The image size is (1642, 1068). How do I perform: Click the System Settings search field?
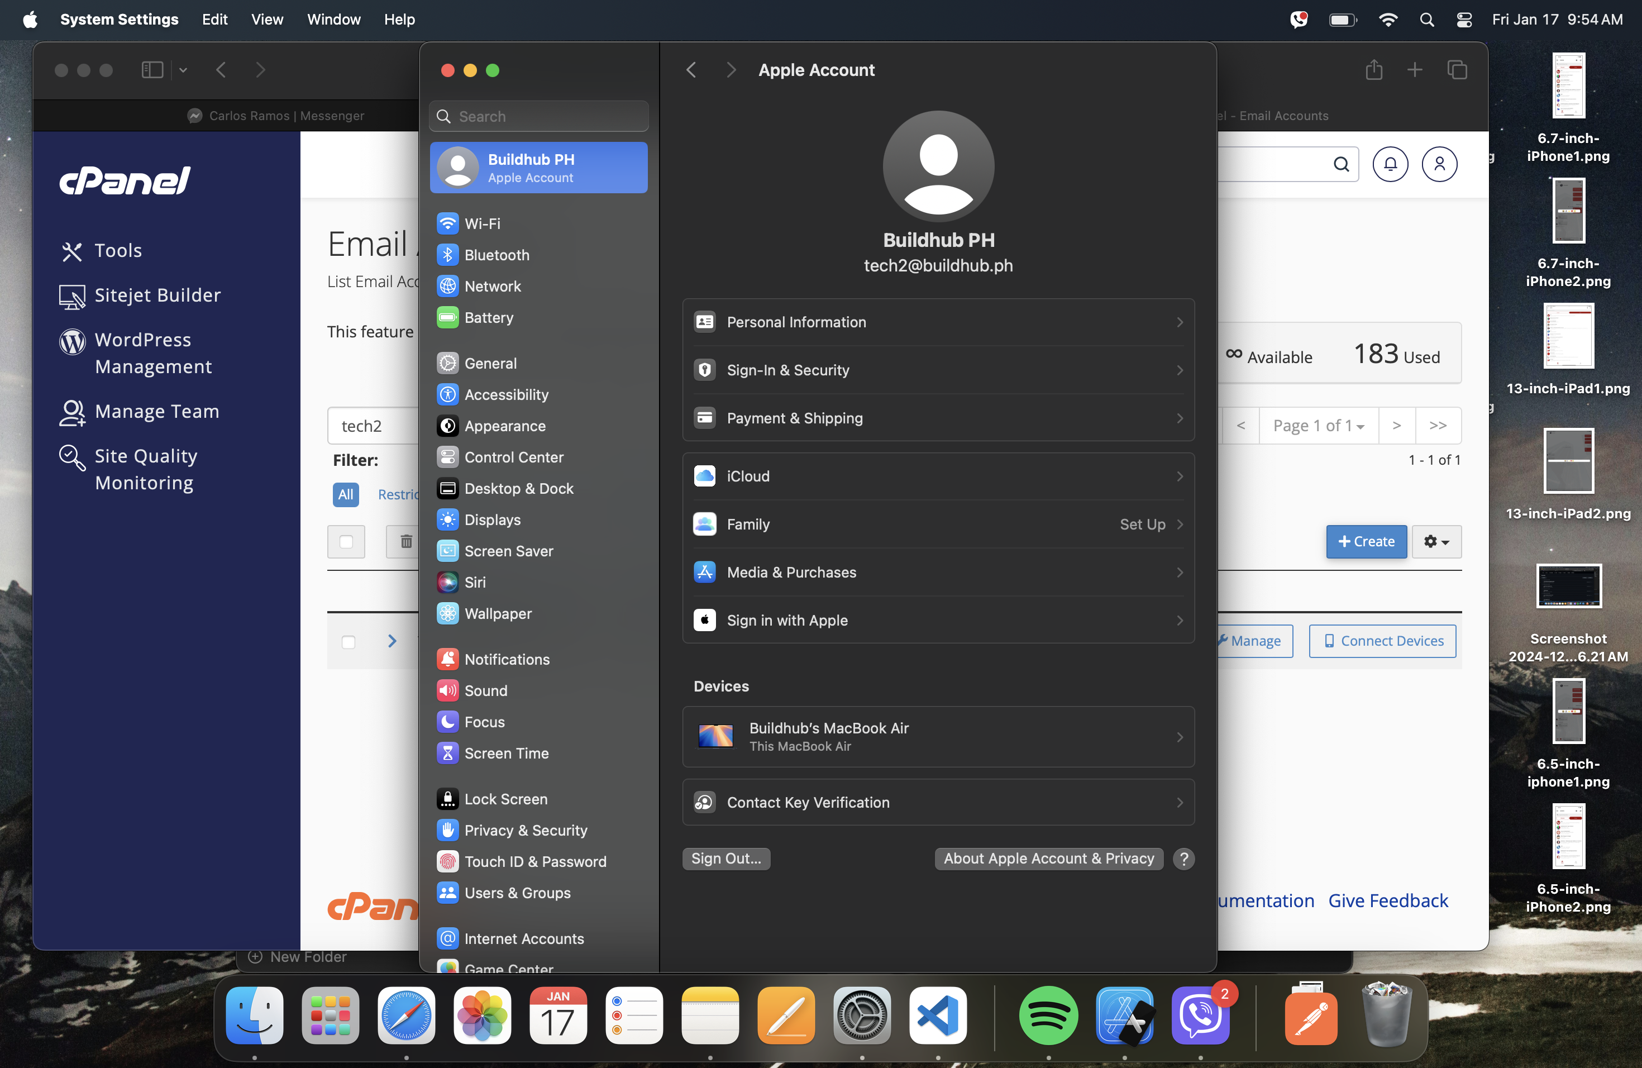(538, 116)
